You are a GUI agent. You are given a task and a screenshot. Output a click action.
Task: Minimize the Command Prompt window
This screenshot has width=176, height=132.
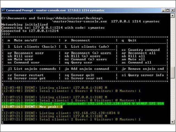click(x=163, y=10)
